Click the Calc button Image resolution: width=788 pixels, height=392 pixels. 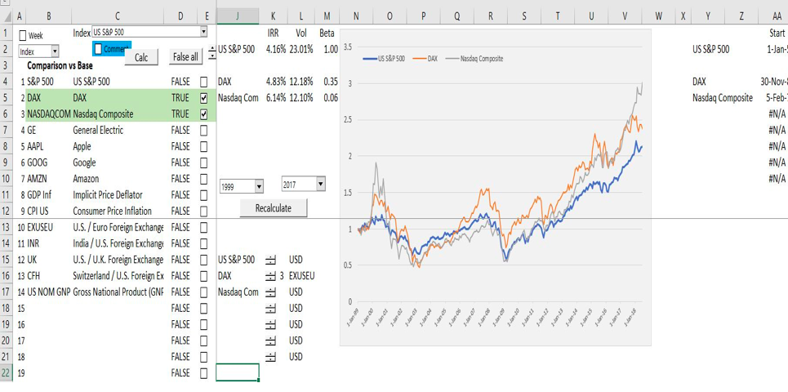(x=141, y=57)
